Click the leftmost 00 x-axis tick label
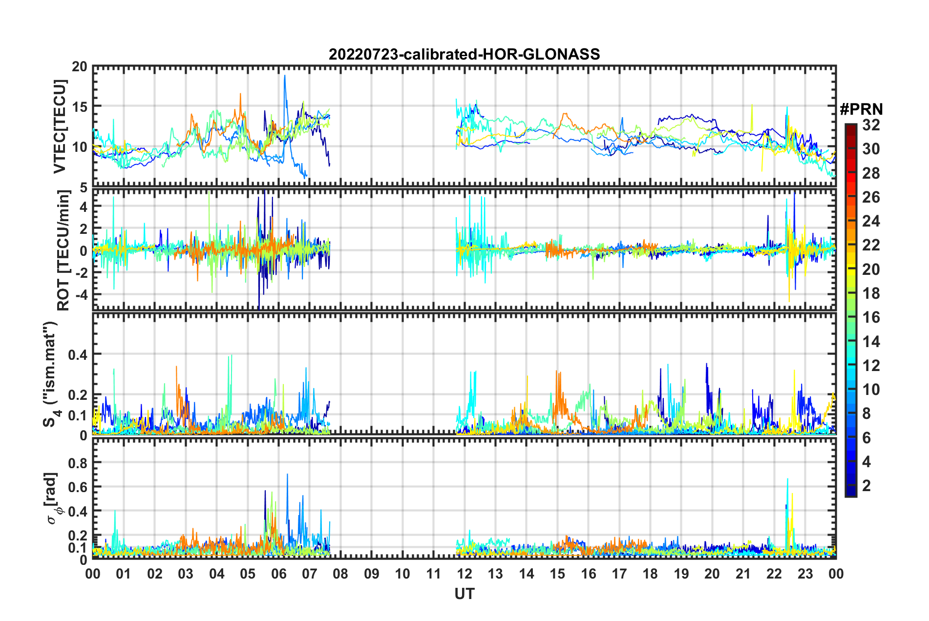Viewport: 929px width, 621px height. click(93, 574)
